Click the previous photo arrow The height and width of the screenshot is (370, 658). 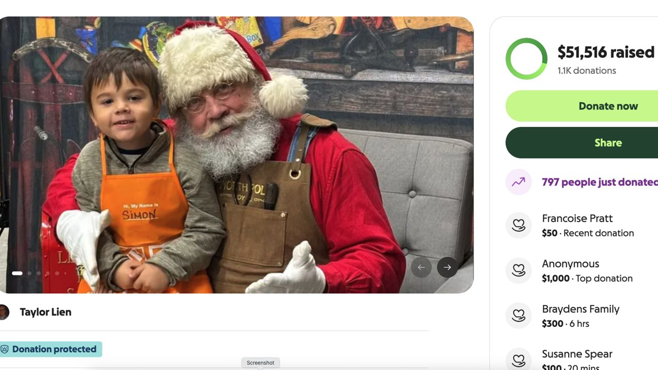tap(421, 267)
